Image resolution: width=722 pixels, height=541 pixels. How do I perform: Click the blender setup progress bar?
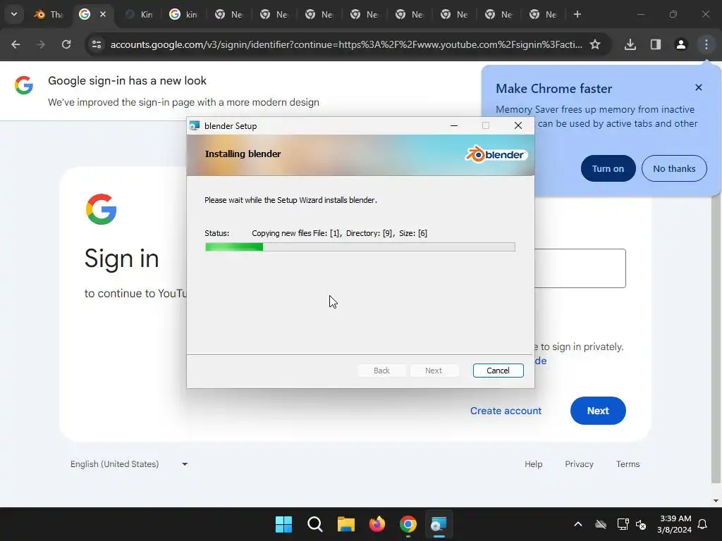(x=360, y=247)
